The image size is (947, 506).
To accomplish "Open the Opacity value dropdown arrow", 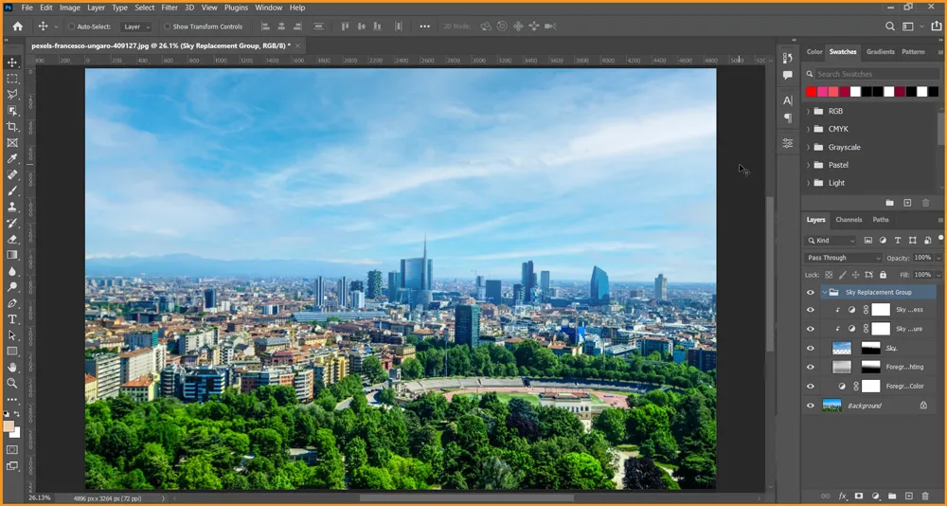I will (938, 258).
